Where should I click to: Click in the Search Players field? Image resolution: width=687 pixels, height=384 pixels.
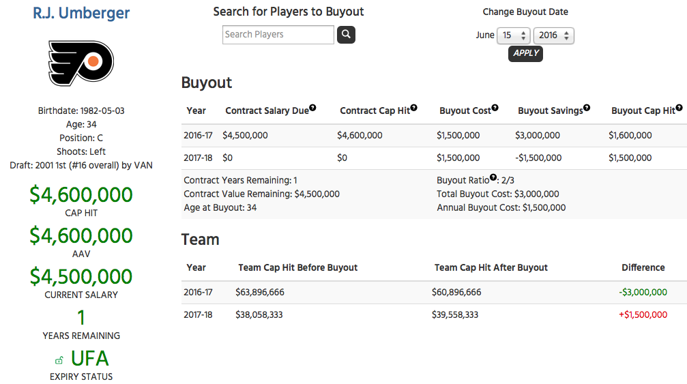point(278,35)
